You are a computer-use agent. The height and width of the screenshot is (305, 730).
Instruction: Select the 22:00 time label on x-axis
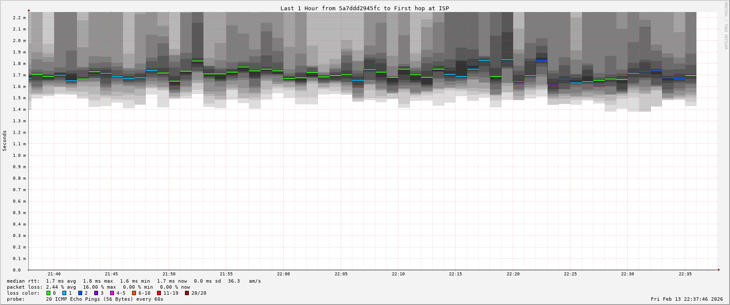click(283, 274)
